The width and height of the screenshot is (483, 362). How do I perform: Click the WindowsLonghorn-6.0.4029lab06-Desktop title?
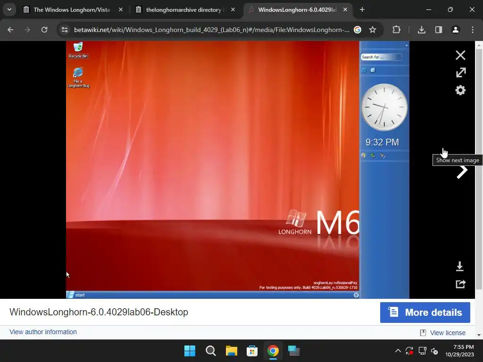99,312
